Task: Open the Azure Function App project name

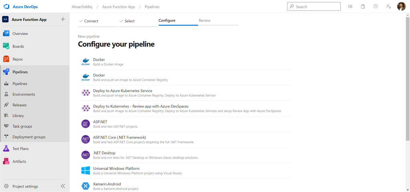Action: [29, 20]
